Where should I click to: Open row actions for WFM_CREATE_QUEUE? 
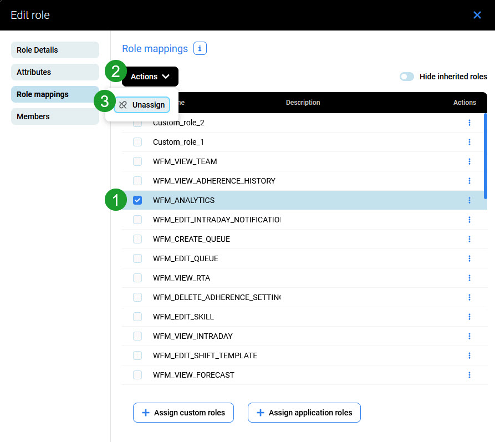[x=469, y=239]
